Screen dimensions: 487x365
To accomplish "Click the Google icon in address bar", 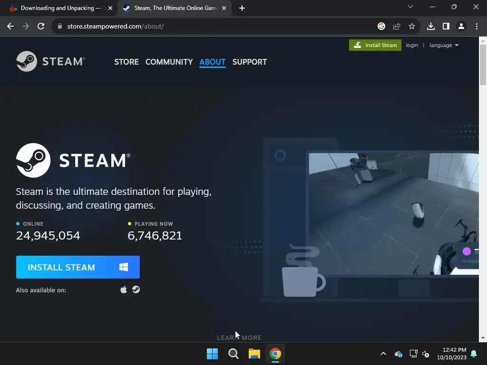I will (381, 27).
